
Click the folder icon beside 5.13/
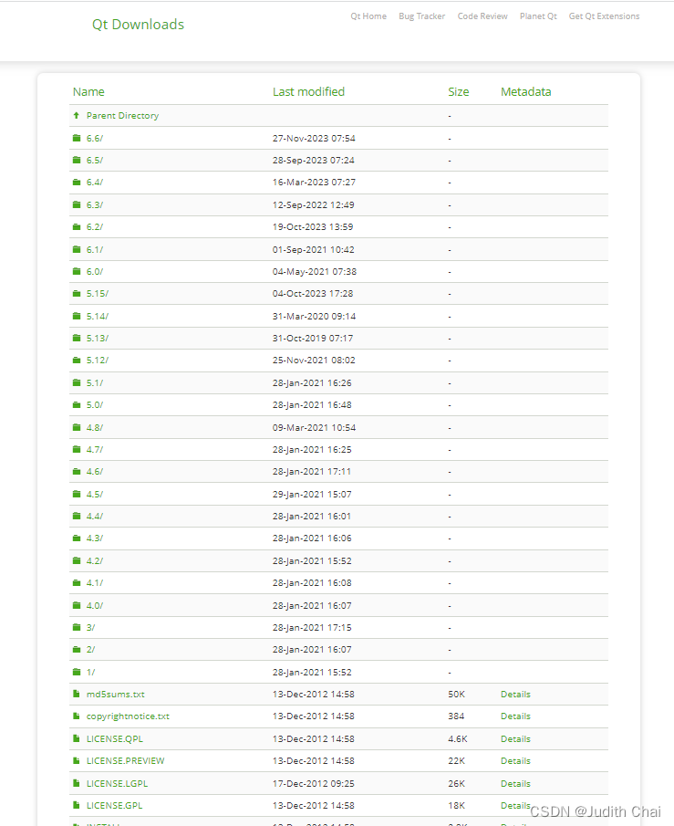[77, 339]
